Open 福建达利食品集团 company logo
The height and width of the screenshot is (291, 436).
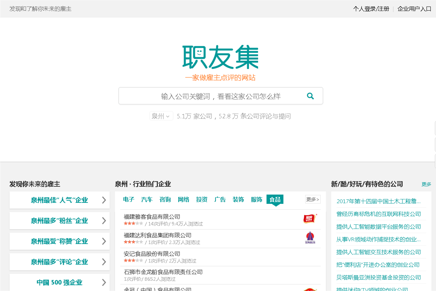pyautogui.click(x=310, y=237)
